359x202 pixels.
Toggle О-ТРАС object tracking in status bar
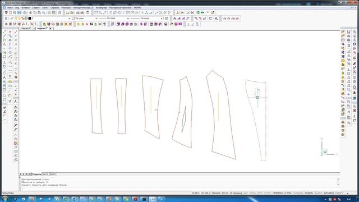point(288,193)
